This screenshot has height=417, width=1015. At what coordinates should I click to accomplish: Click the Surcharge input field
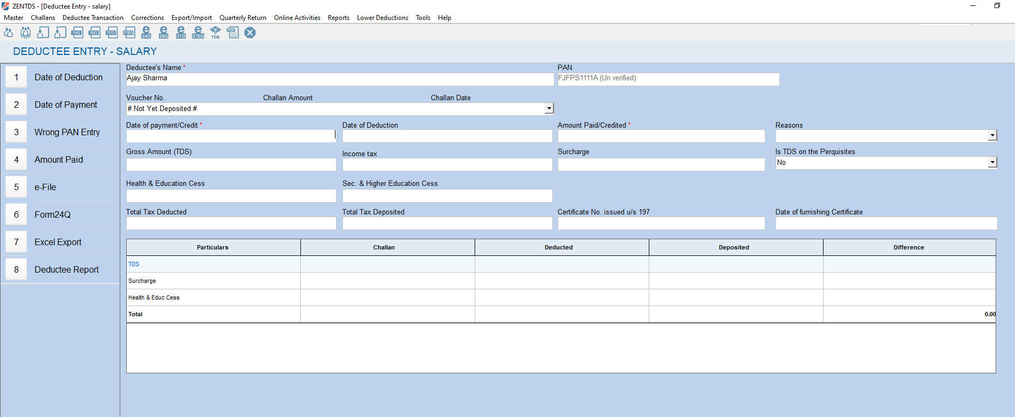661,164
